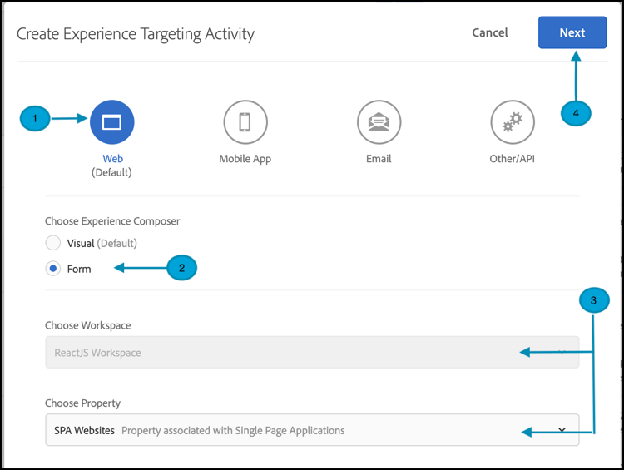The height and width of the screenshot is (470, 624).
Task: Pick the Email envelope icon
Action: pyautogui.click(x=379, y=122)
